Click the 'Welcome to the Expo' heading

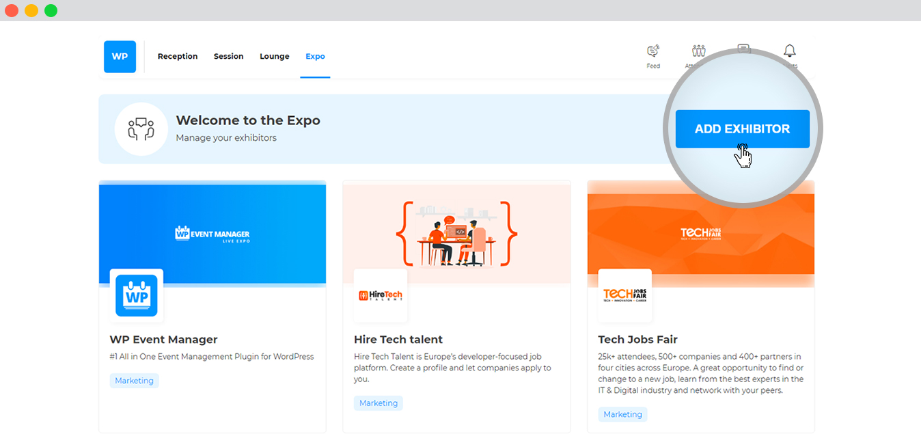pos(248,120)
